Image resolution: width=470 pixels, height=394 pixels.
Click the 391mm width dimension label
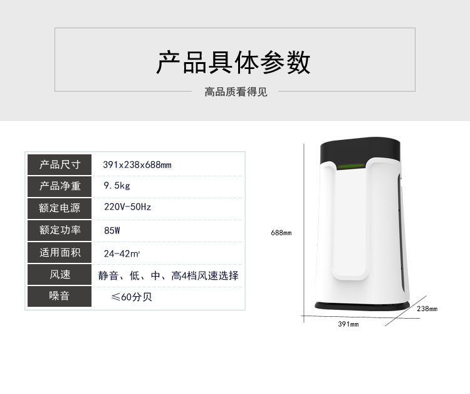[348, 324]
